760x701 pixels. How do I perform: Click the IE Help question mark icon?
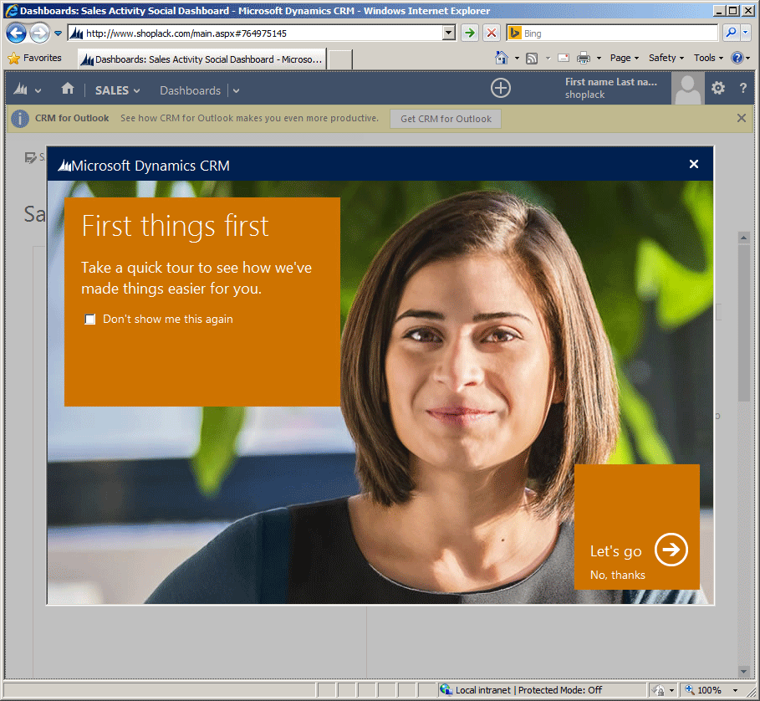737,59
